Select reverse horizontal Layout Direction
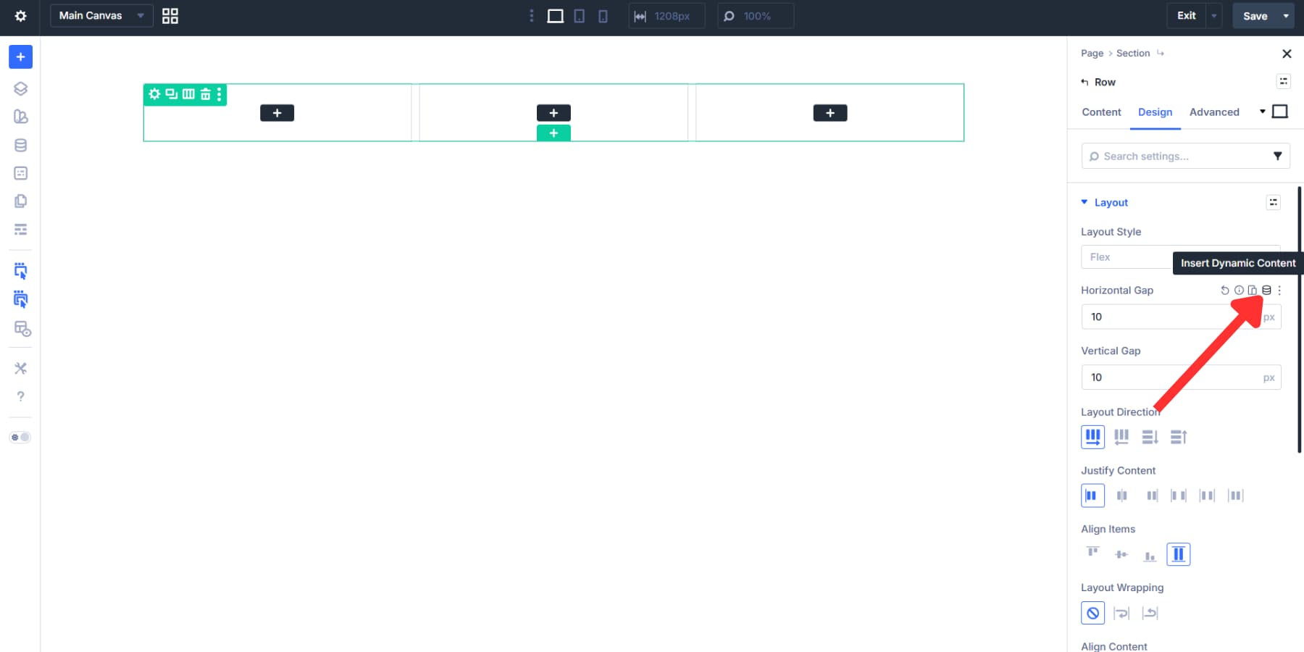The width and height of the screenshot is (1304, 652). 1121,437
